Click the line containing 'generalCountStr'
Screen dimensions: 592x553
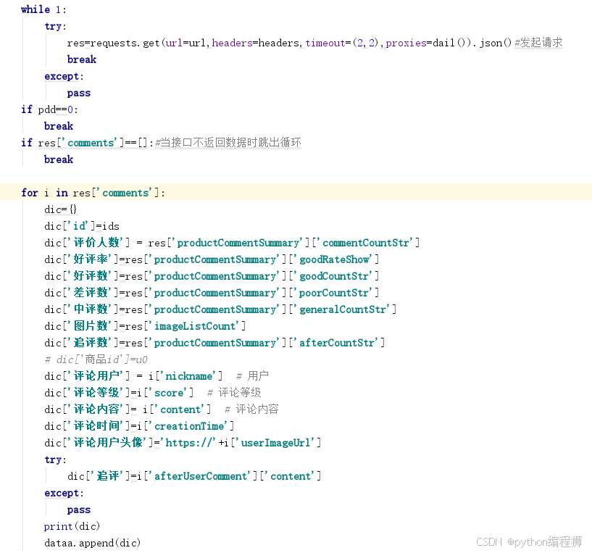point(220,309)
